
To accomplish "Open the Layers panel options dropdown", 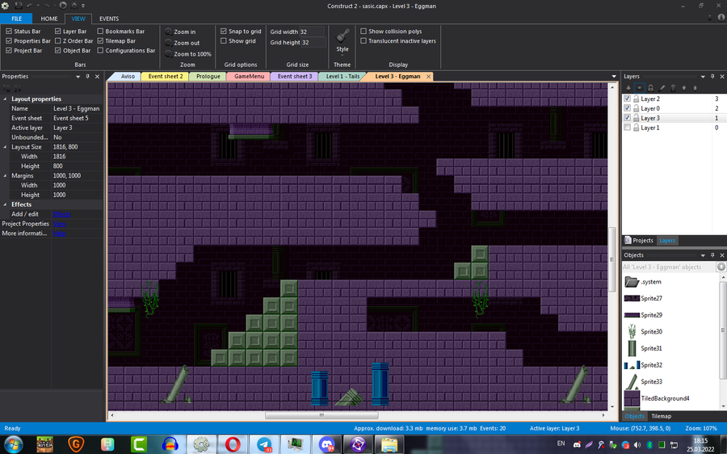I will (x=703, y=77).
